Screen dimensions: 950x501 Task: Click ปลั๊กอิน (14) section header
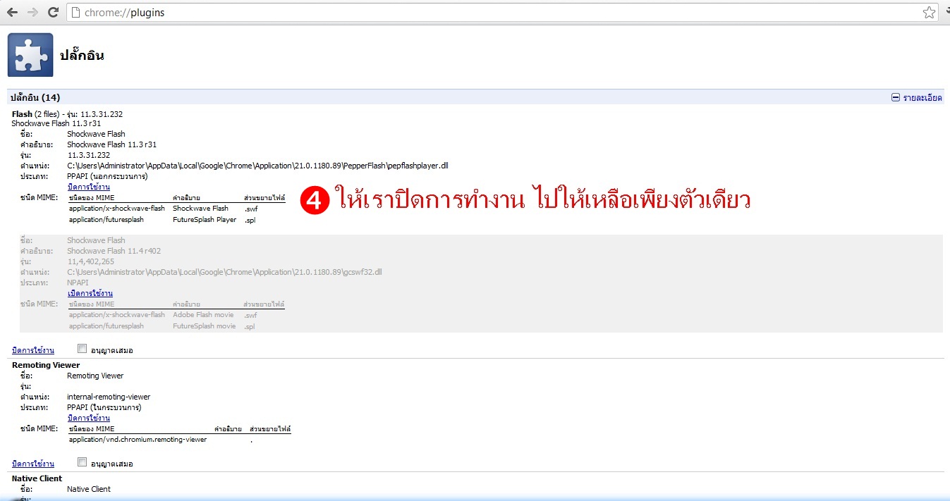(x=35, y=98)
